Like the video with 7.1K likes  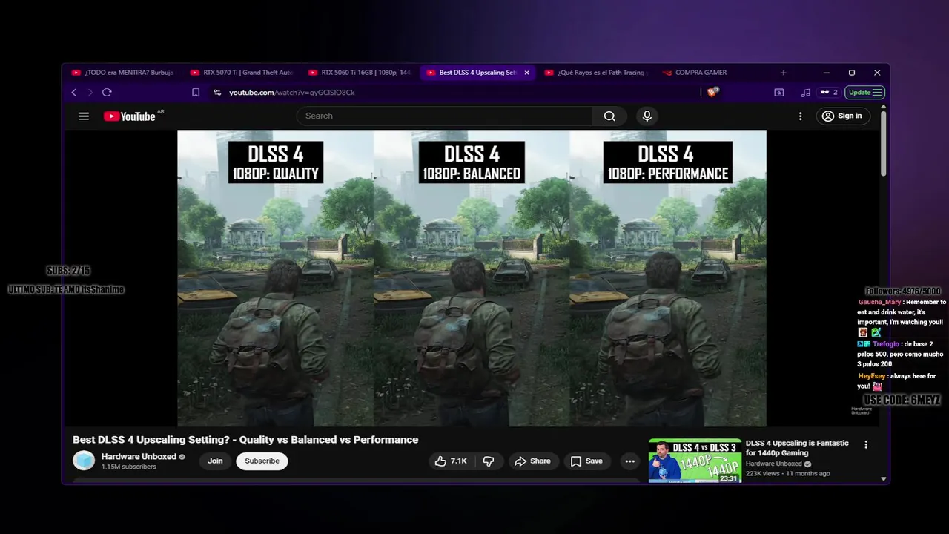point(451,461)
